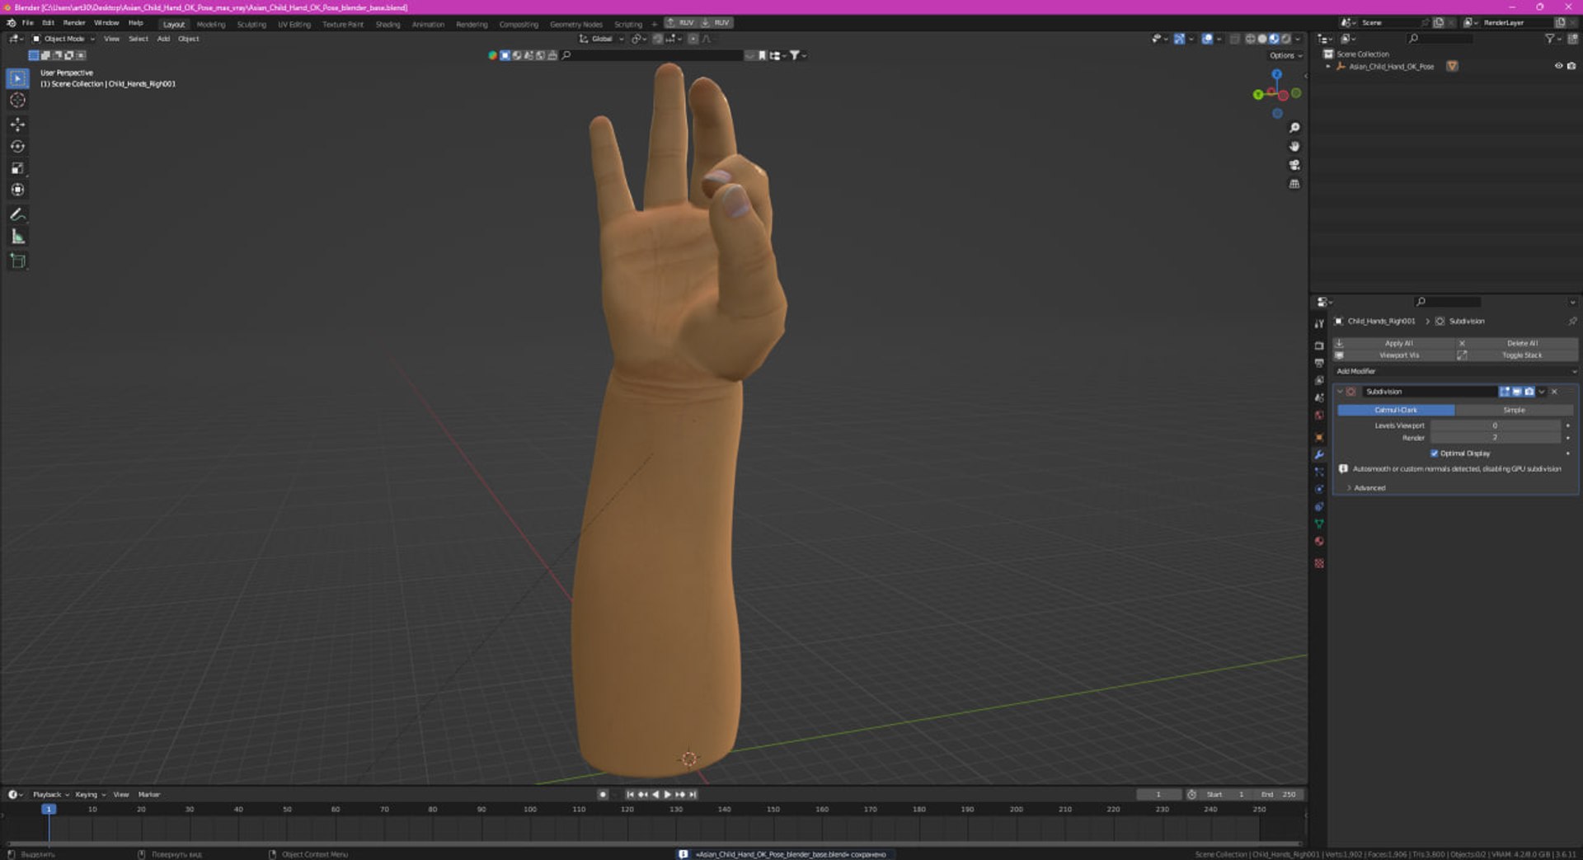Image resolution: width=1583 pixels, height=860 pixels.
Task: Click the Apply All button
Action: 1393,344
